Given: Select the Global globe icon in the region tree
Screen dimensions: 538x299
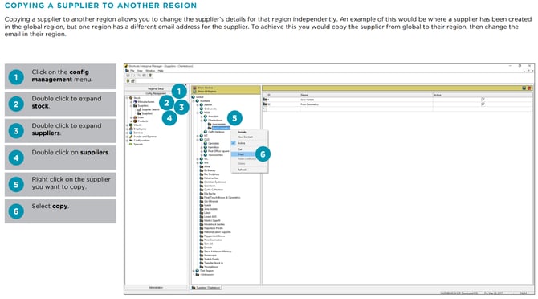Looking at the screenshot, I should tap(194, 97).
